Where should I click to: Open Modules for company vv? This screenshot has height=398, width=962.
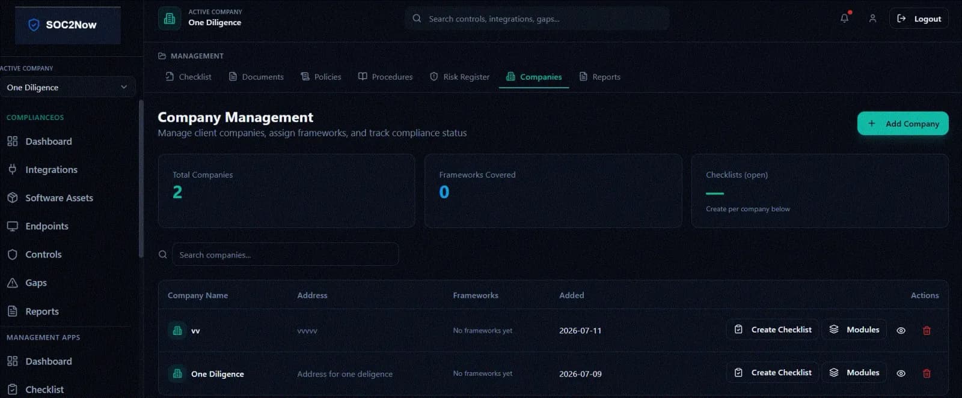(x=854, y=330)
